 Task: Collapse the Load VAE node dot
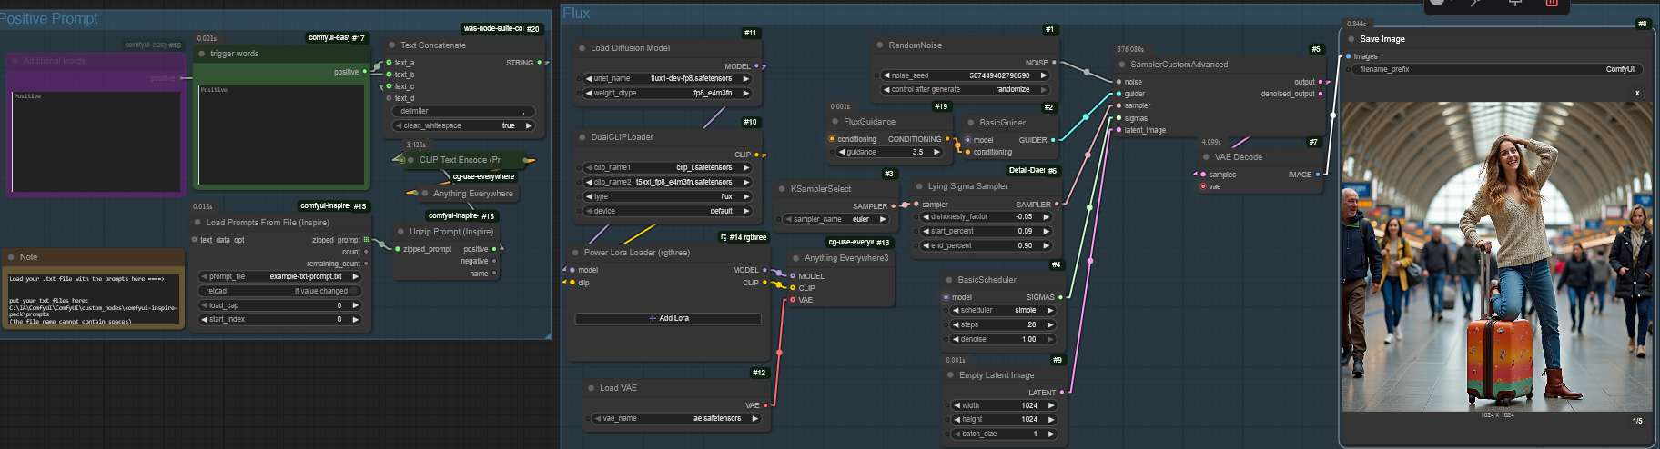[x=590, y=388]
